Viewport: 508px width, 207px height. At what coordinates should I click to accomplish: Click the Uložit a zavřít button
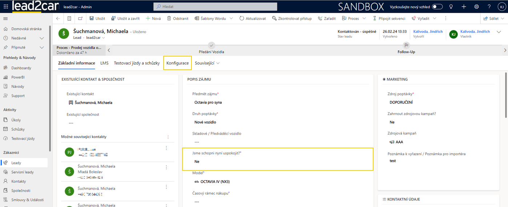(125, 18)
